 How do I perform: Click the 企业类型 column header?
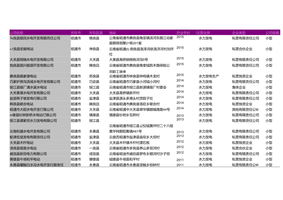pos(239,33)
